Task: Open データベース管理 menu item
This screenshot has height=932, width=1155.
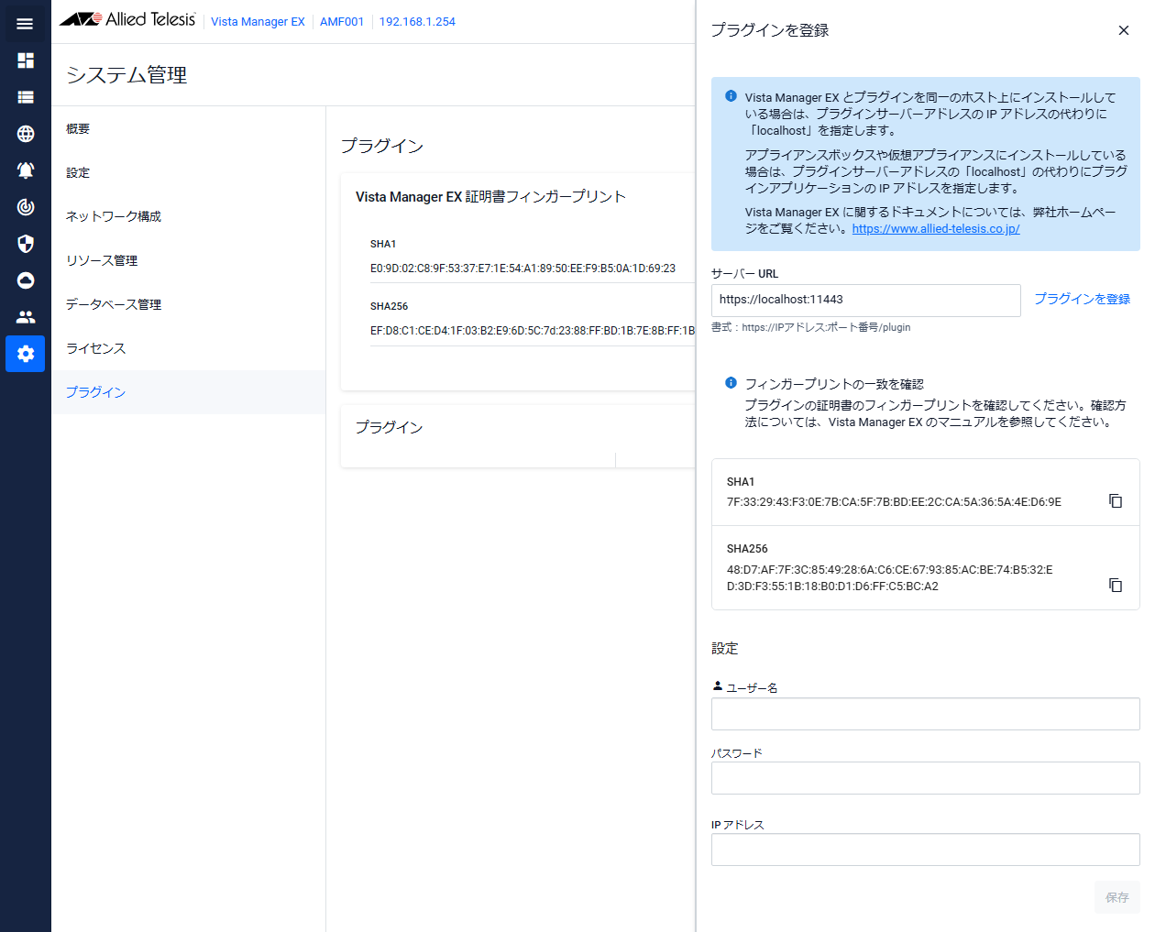Action: pyautogui.click(x=188, y=304)
